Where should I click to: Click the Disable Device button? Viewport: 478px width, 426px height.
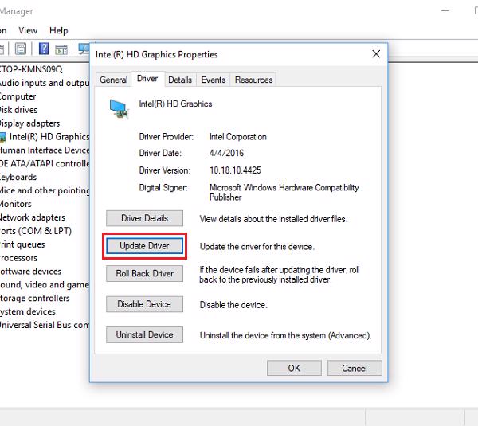pos(144,304)
